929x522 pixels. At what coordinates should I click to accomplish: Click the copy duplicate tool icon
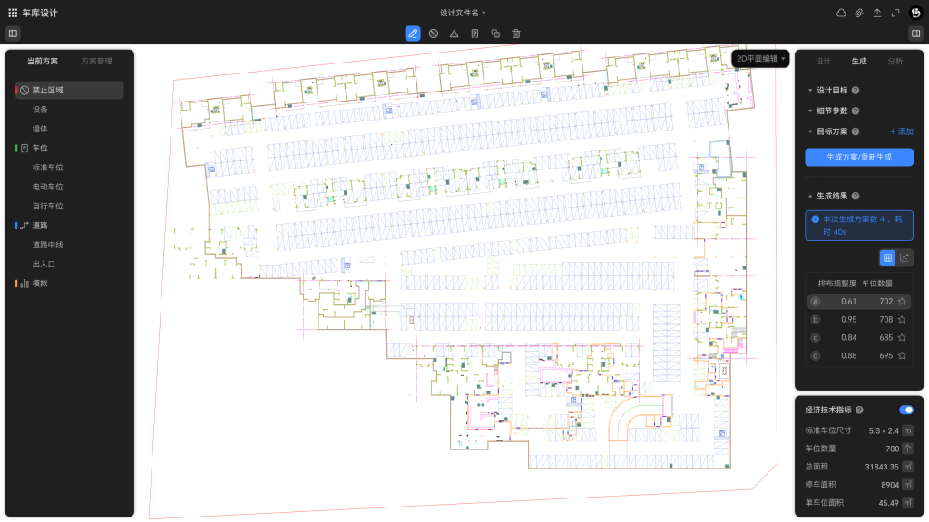pos(495,34)
